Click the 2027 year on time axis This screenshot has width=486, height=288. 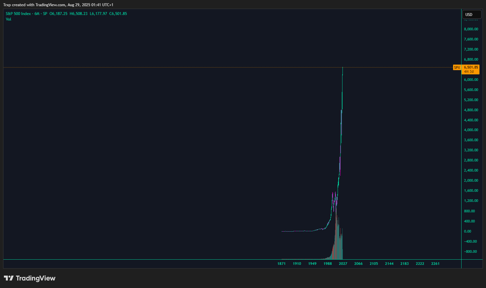coord(343,264)
